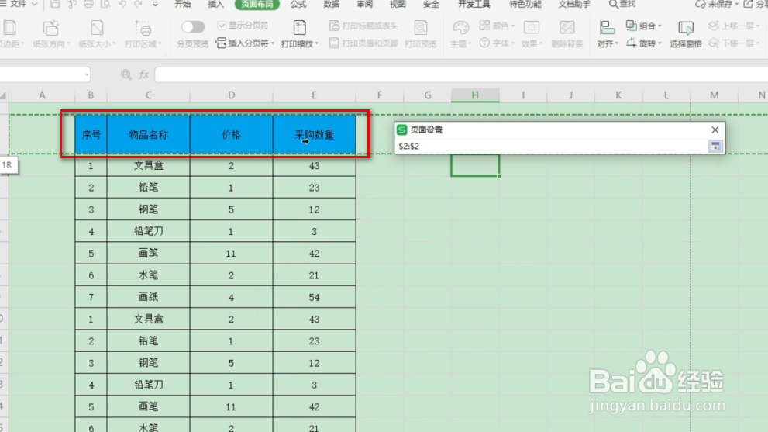This screenshot has height=432, width=768.
Task: Open the 视图 tab
Action: 398,4
